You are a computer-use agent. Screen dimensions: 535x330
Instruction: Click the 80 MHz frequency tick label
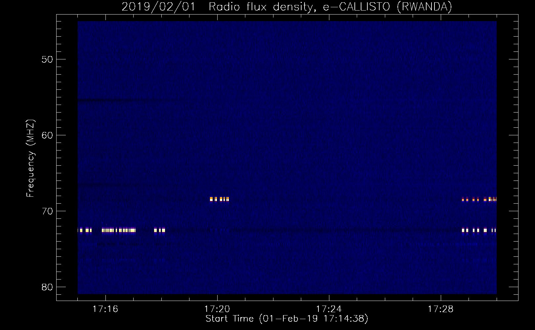(x=47, y=287)
